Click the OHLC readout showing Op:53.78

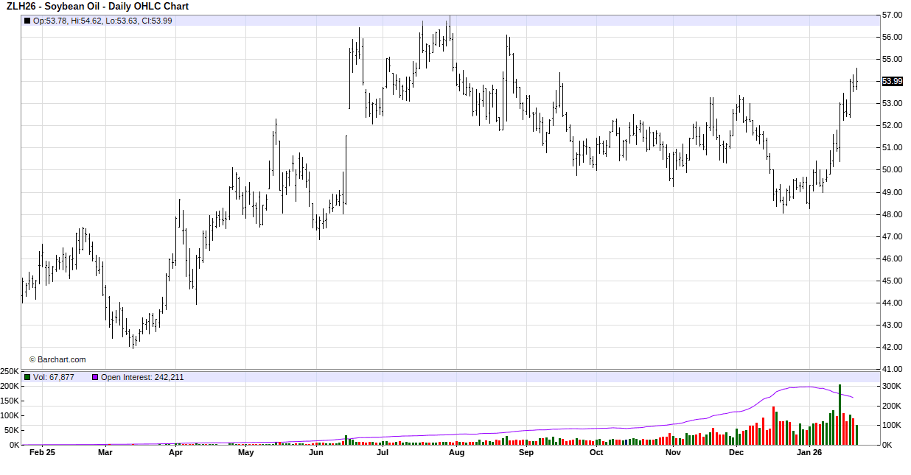pyautogui.click(x=102, y=21)
